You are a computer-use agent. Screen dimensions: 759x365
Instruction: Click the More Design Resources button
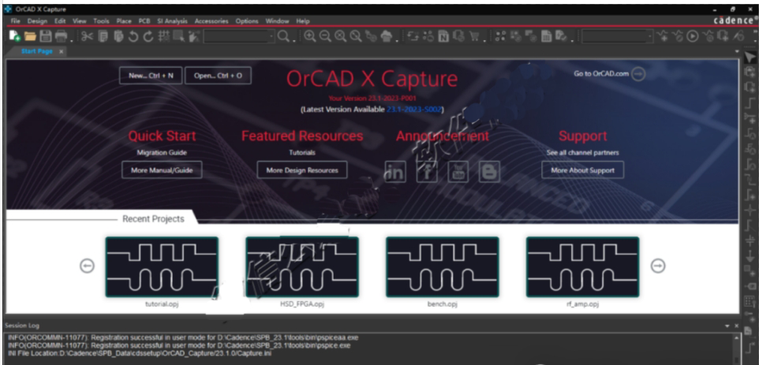(x=302, y=170)
